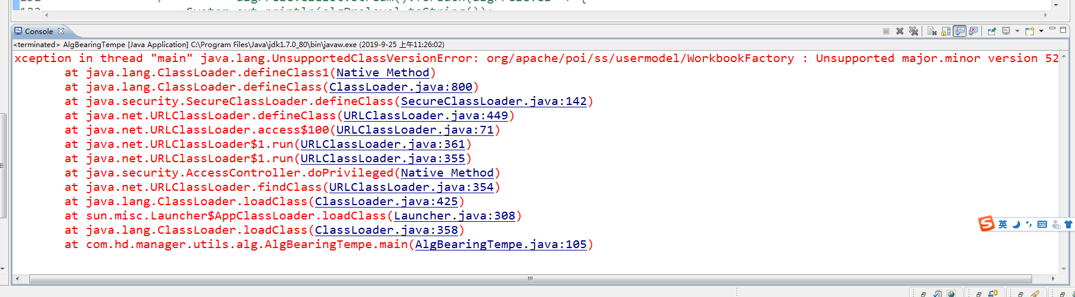Screen dimensions: 1075x297
Task: Close the Console tab with its X
Action: pyautogui.click(x=61, y=31)
